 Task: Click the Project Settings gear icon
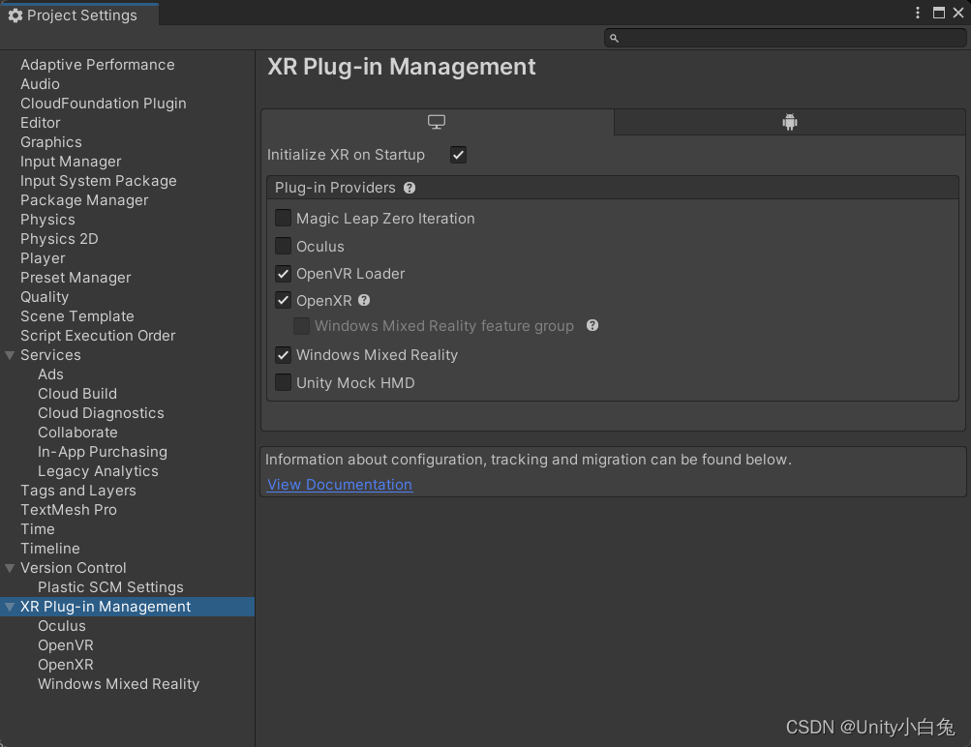[15, 15]
